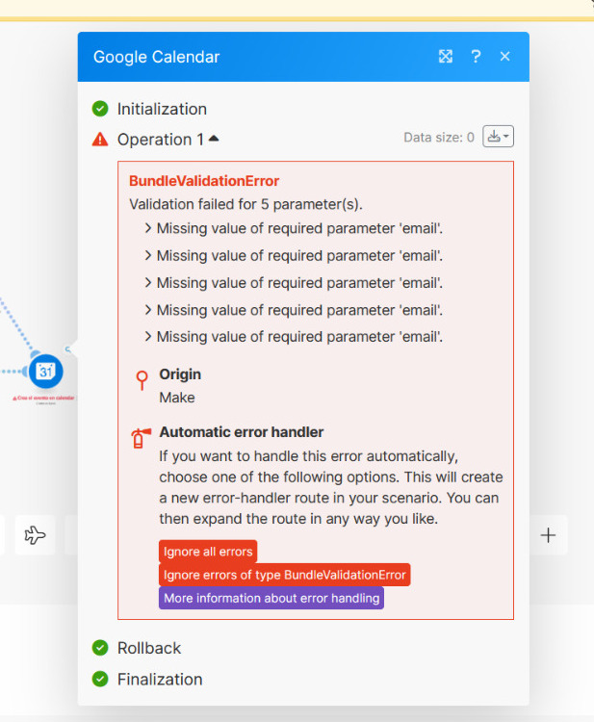Click the 'Google Calendar' panel title
Image resolution: width=594 pixels, height=722 pixels.
pos(157,57)
